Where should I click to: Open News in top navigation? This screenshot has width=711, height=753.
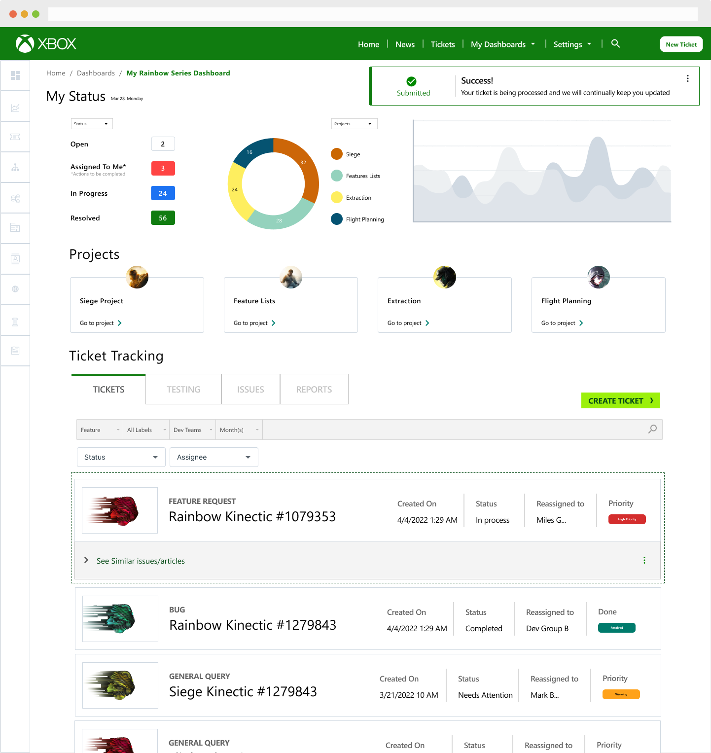click(405, 44)
